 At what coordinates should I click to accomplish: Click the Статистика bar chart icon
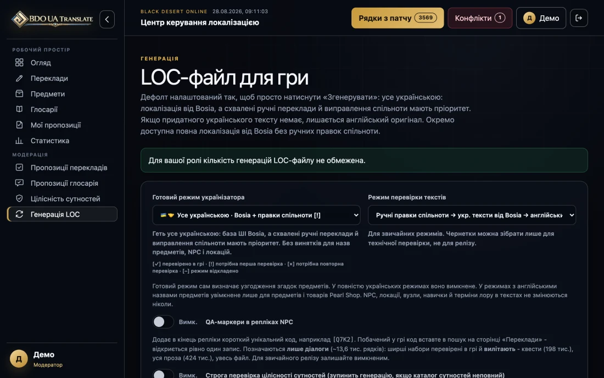pyautogui.click(x=19, y=141)
